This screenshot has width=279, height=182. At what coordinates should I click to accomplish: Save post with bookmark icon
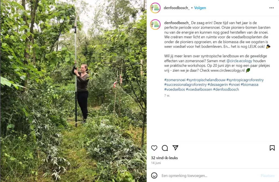tap(272, 148)
